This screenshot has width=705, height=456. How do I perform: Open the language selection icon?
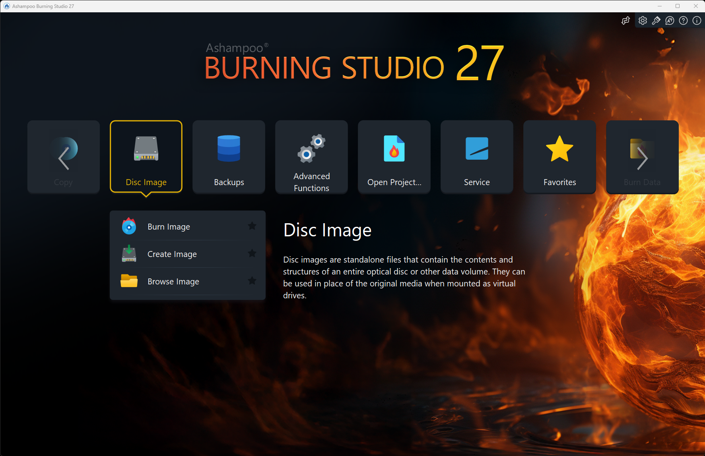[670, 20]
